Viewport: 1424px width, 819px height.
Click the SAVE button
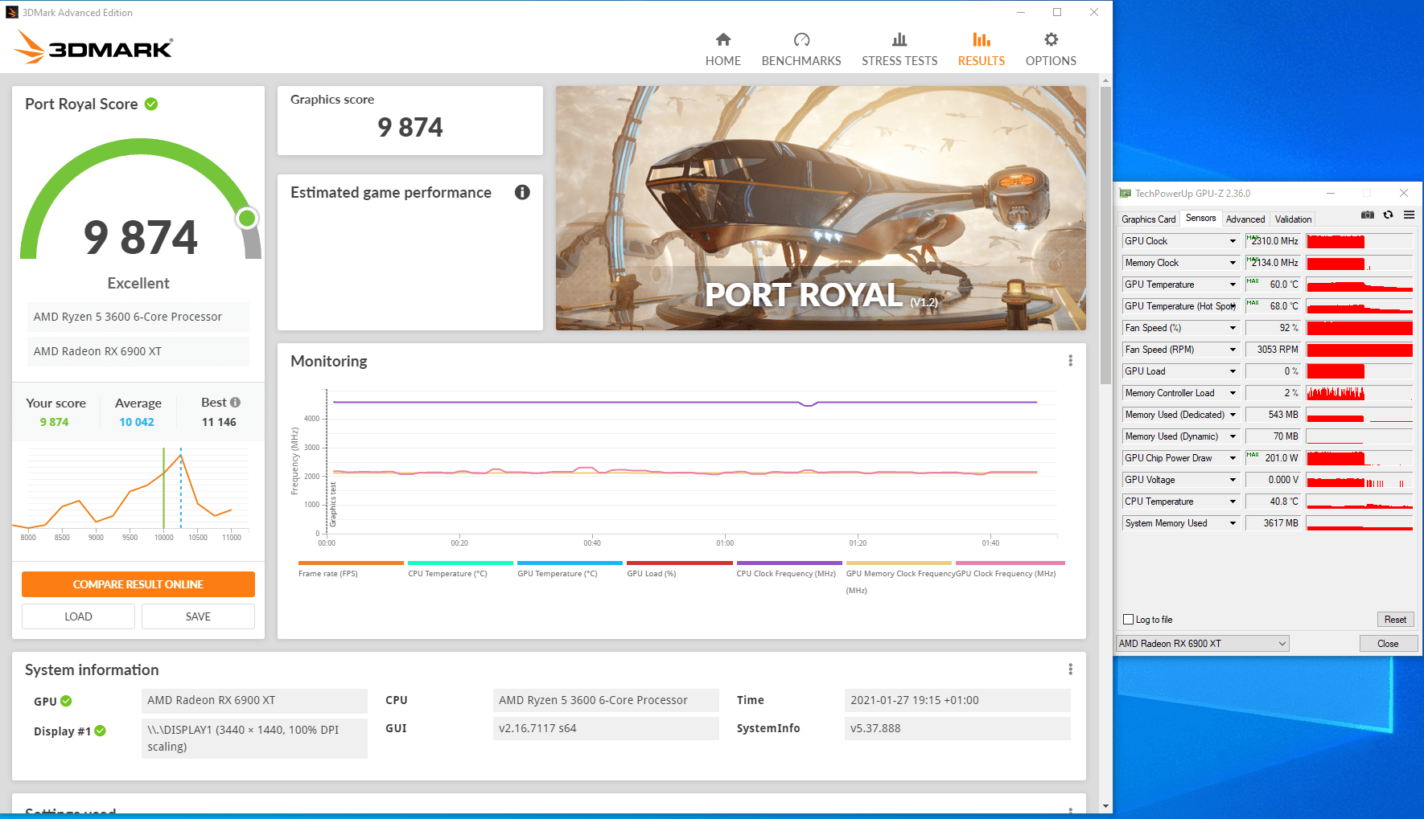click(198, 616)
